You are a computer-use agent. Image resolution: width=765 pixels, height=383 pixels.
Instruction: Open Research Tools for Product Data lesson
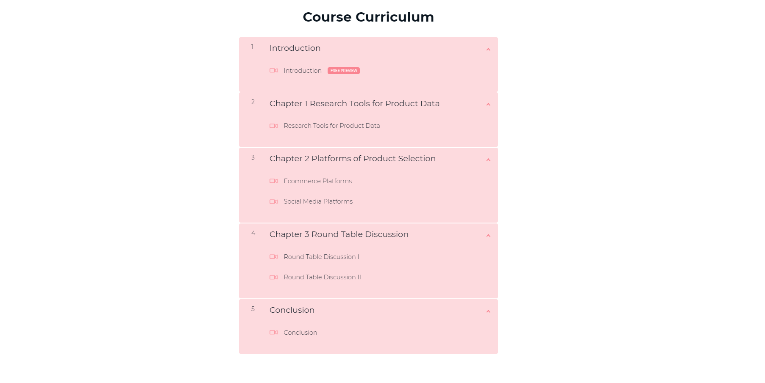coord(331,126)
